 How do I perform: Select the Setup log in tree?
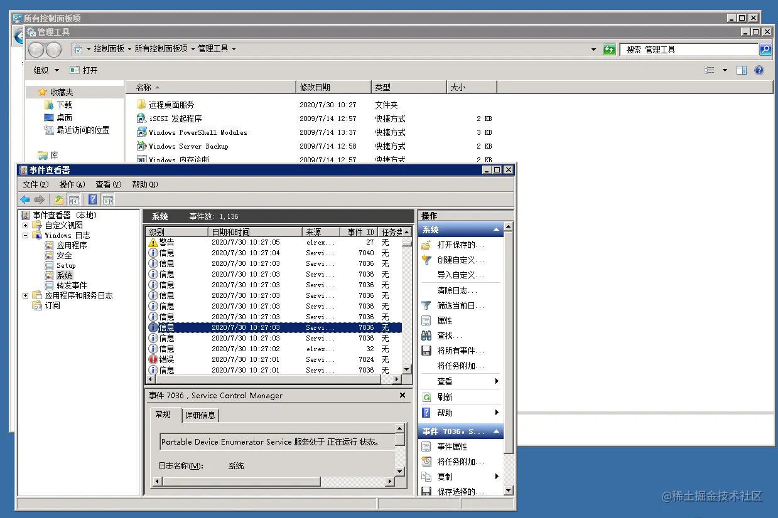pyautogui.click(x=66, y=265)
